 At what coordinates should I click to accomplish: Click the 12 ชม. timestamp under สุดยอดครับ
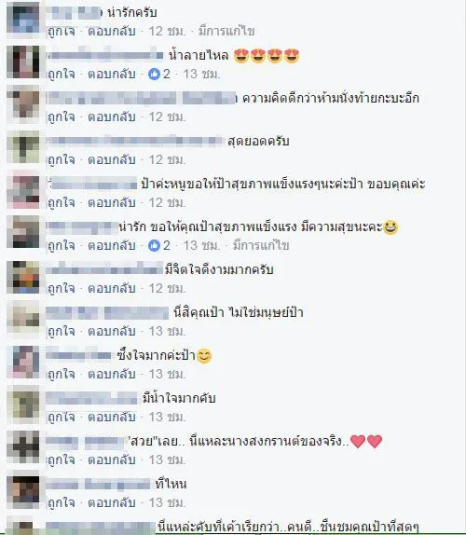pyautogui.click(x=167, y=159)
